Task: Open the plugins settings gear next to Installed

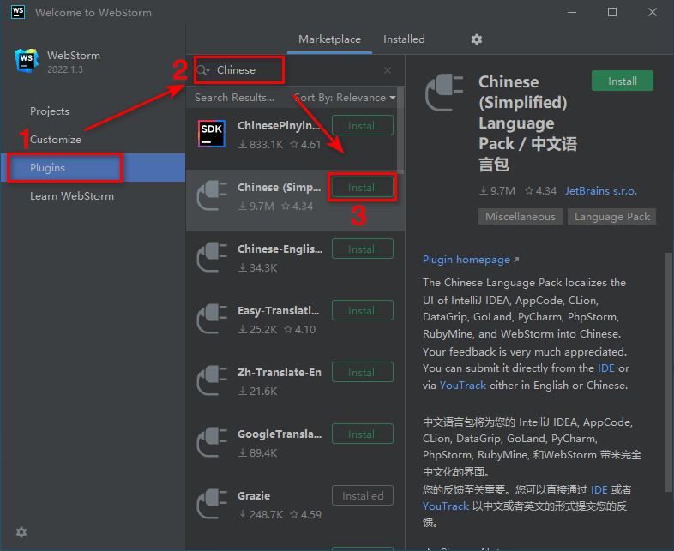Action: pos(476,39)
